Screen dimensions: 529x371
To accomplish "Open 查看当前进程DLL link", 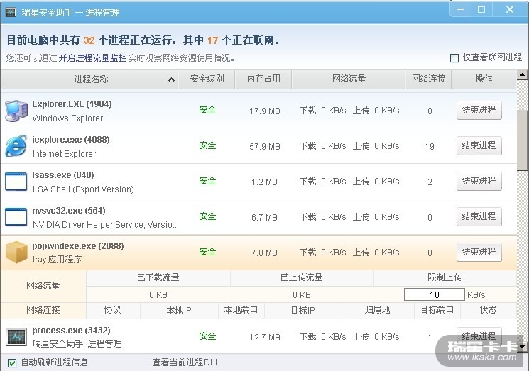I will click(x=186, y=362).
